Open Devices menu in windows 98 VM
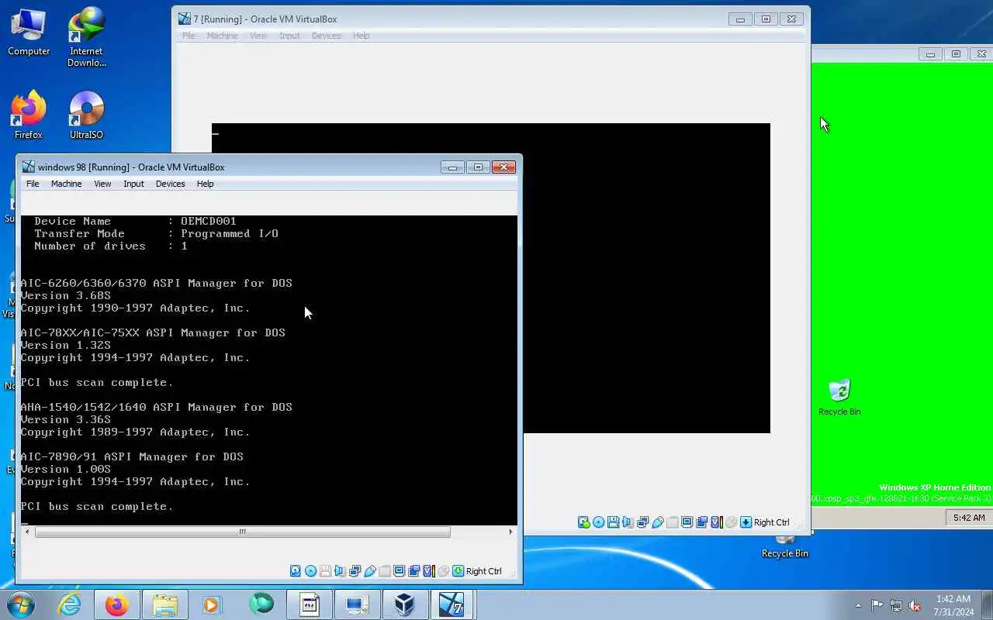Image resolution: width=993 pixels, height=620 pixels. pyautogui.click(x=170, y=184)
